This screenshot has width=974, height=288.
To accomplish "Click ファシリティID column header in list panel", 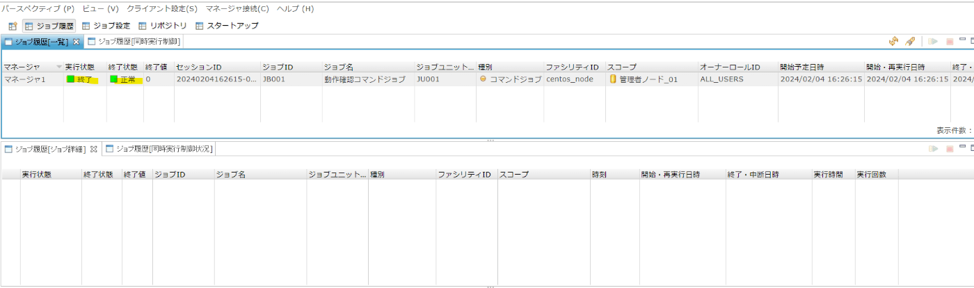I will pyautogui.click(x=574, y=67).
